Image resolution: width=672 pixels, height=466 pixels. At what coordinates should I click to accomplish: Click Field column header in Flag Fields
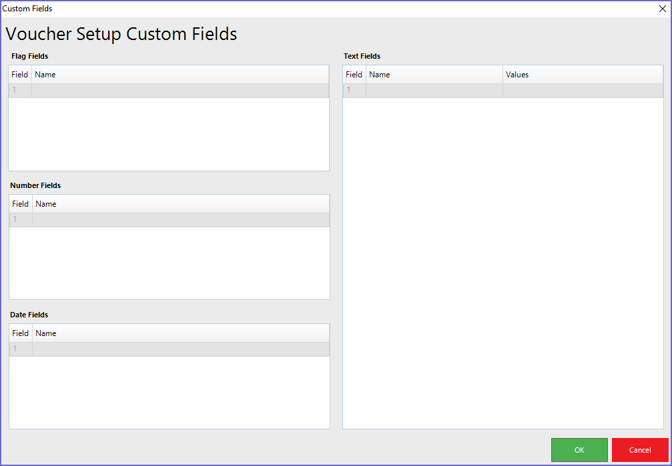20,75
